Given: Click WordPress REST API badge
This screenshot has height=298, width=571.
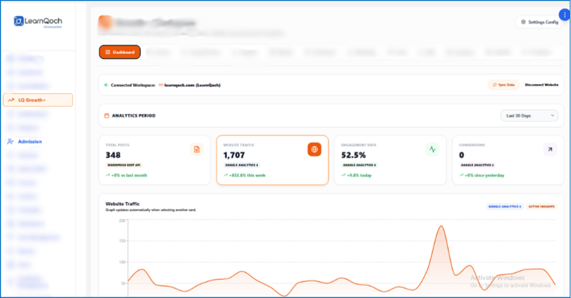Looking at the screenshot, I should click(124, 165).
